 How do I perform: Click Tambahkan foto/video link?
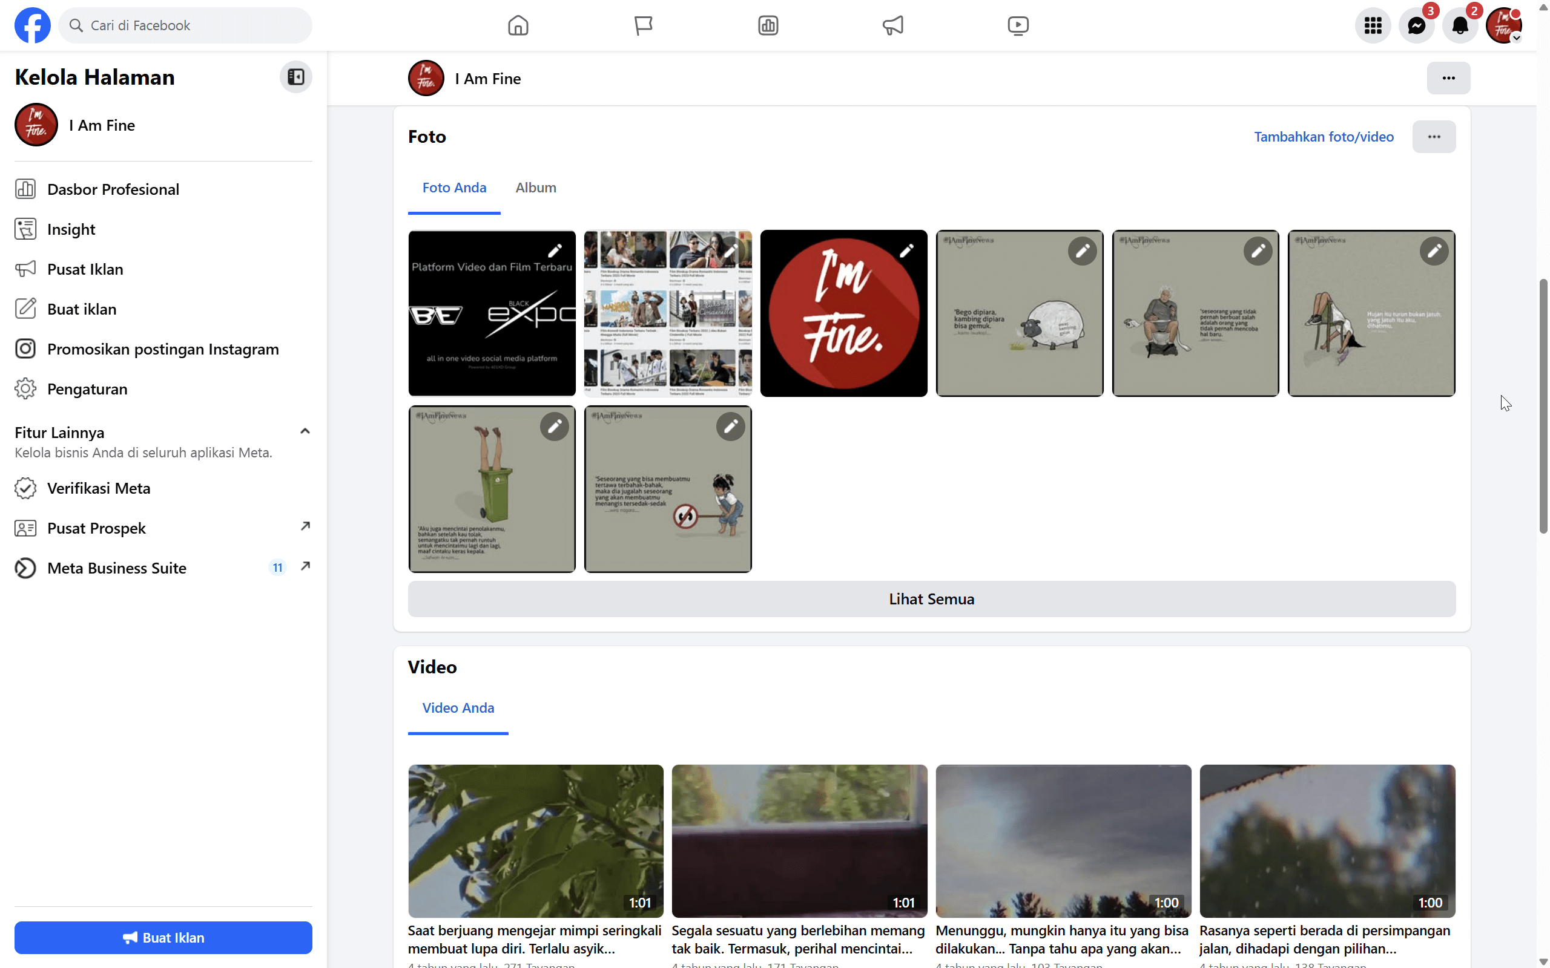[x=1324, y=136]
